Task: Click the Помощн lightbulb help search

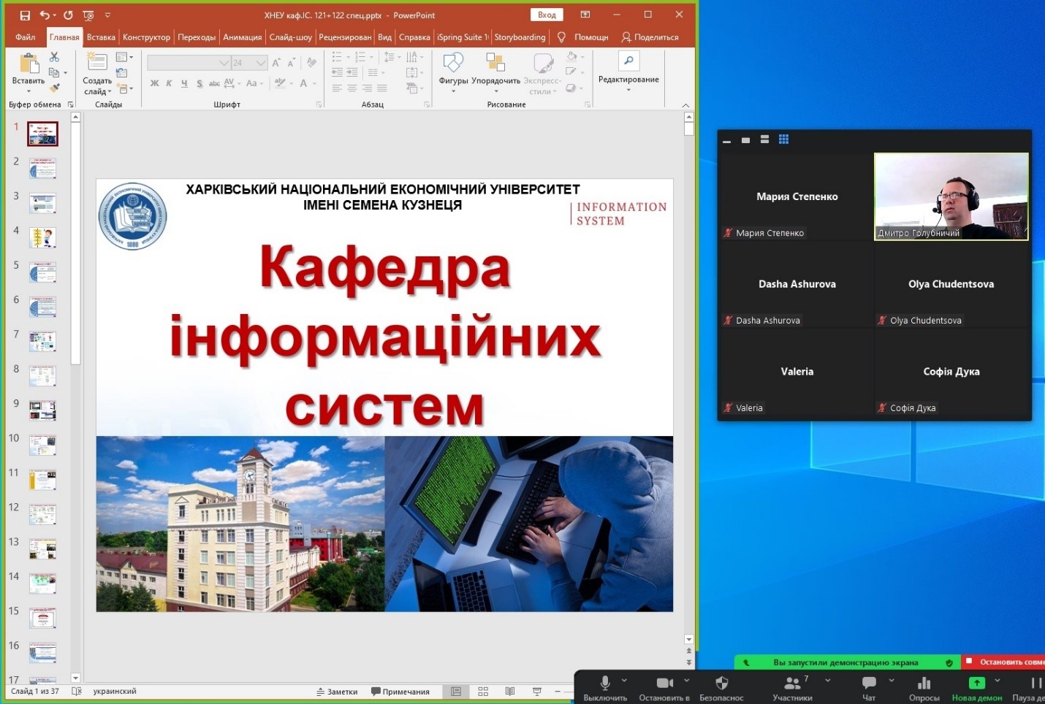Action: 583,37
